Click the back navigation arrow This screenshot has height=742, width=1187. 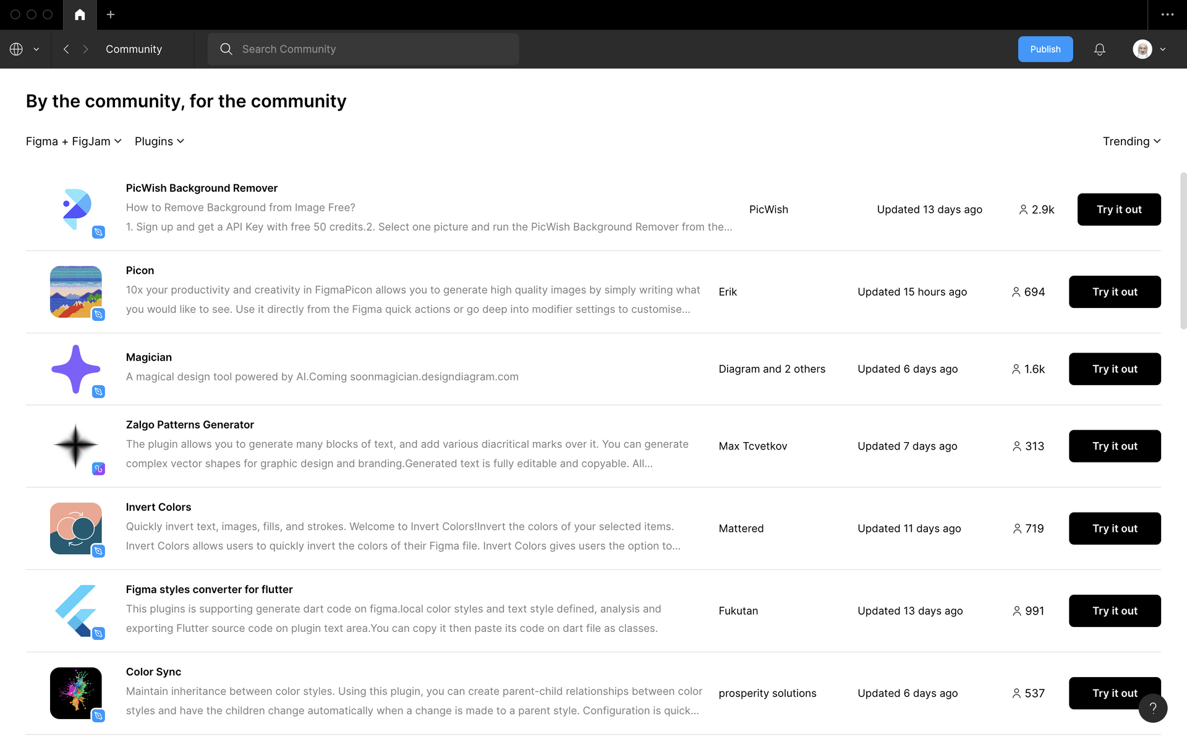66,49
